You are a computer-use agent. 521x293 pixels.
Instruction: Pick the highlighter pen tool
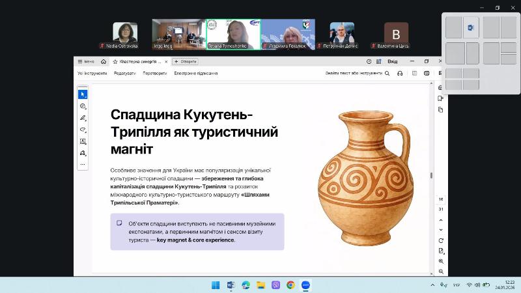tap(83, 118)
